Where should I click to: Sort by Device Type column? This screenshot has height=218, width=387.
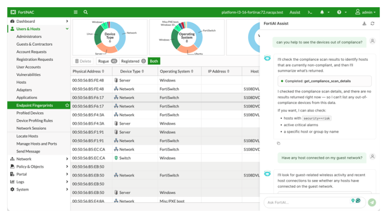(x=132, y=71)
